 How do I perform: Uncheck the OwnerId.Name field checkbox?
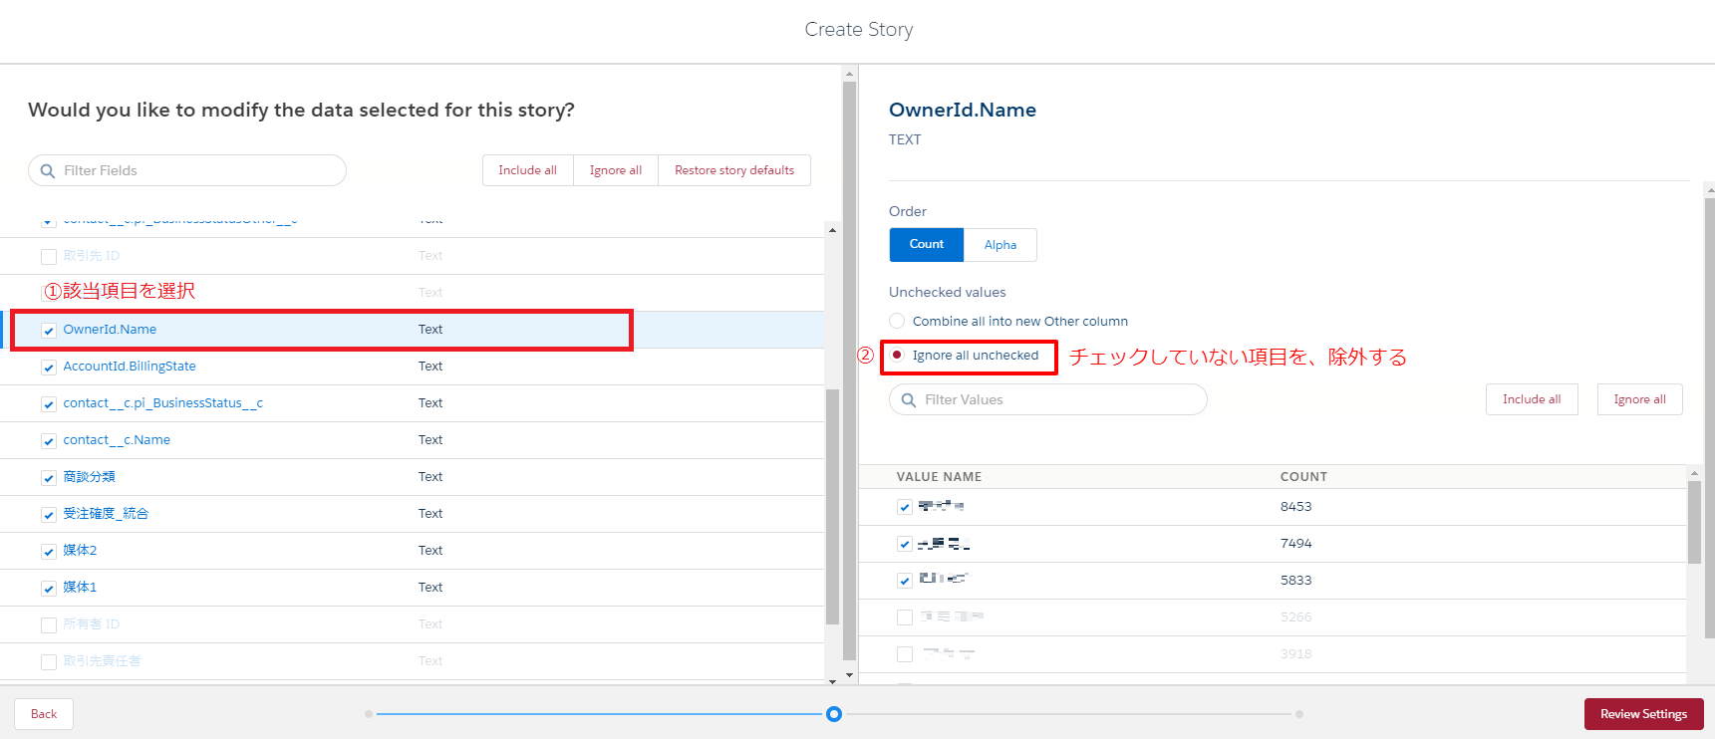[x=49, y=331]
